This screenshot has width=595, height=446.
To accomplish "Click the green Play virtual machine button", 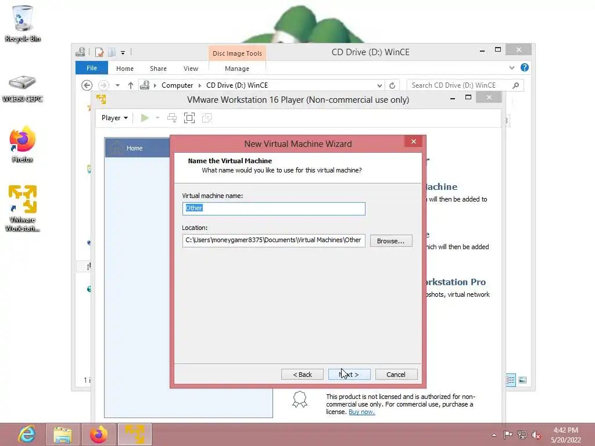I will tap(145, 118).
